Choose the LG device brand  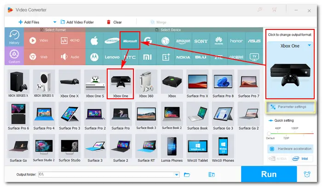165,41
